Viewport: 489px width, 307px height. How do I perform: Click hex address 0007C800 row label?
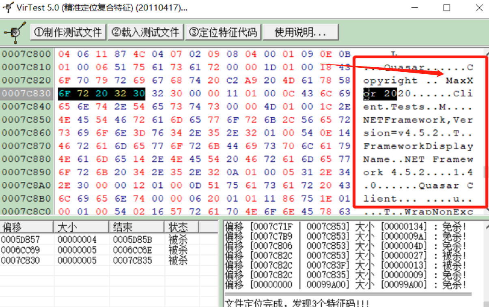coord(27,54)
